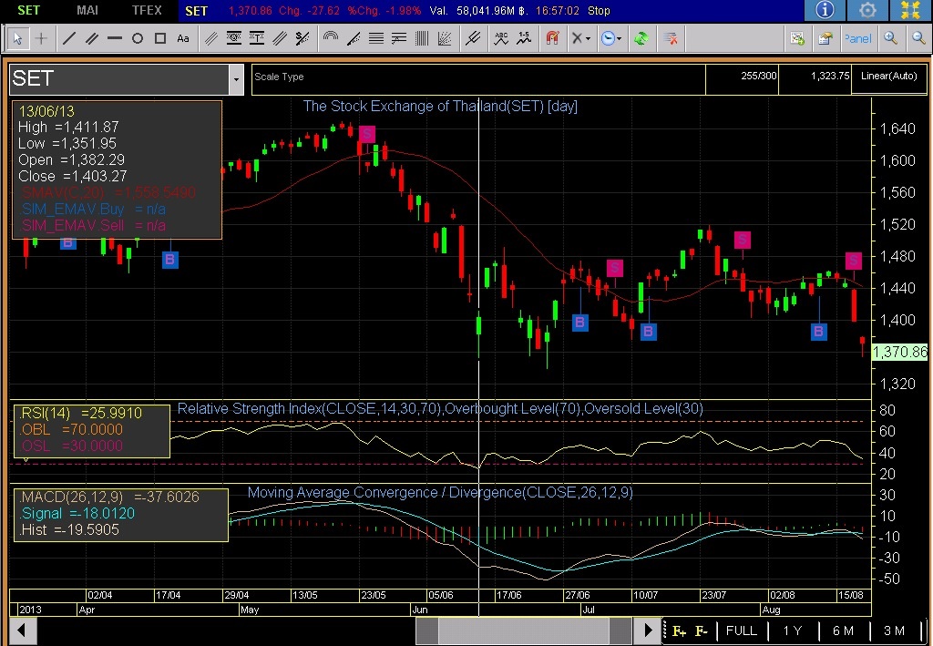Screen dimensions: 933x646
Task: Open the SET symbol dropdown arrow
Action: [x=236, y=79]
